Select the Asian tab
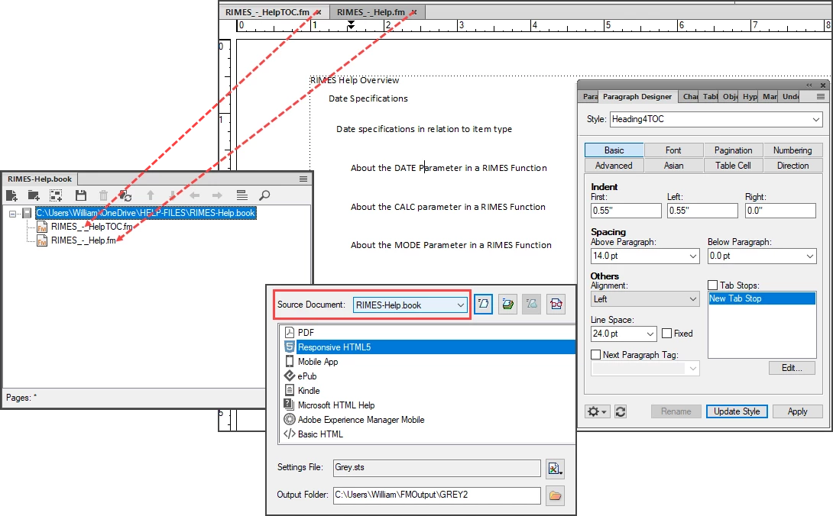 [x=673, y=166]
